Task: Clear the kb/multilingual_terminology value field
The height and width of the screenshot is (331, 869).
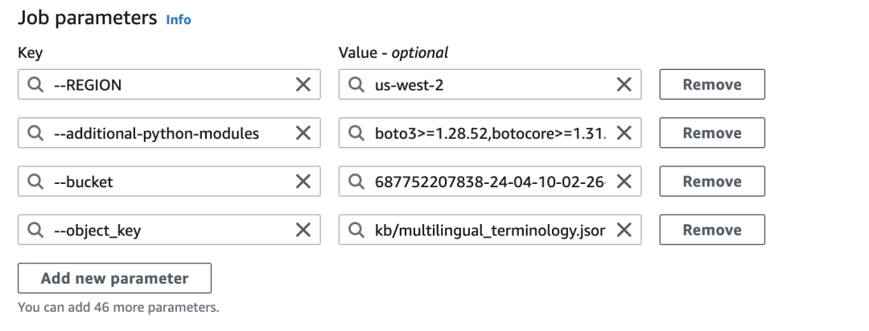Action: pyautogui.click(x=624, y=230)
